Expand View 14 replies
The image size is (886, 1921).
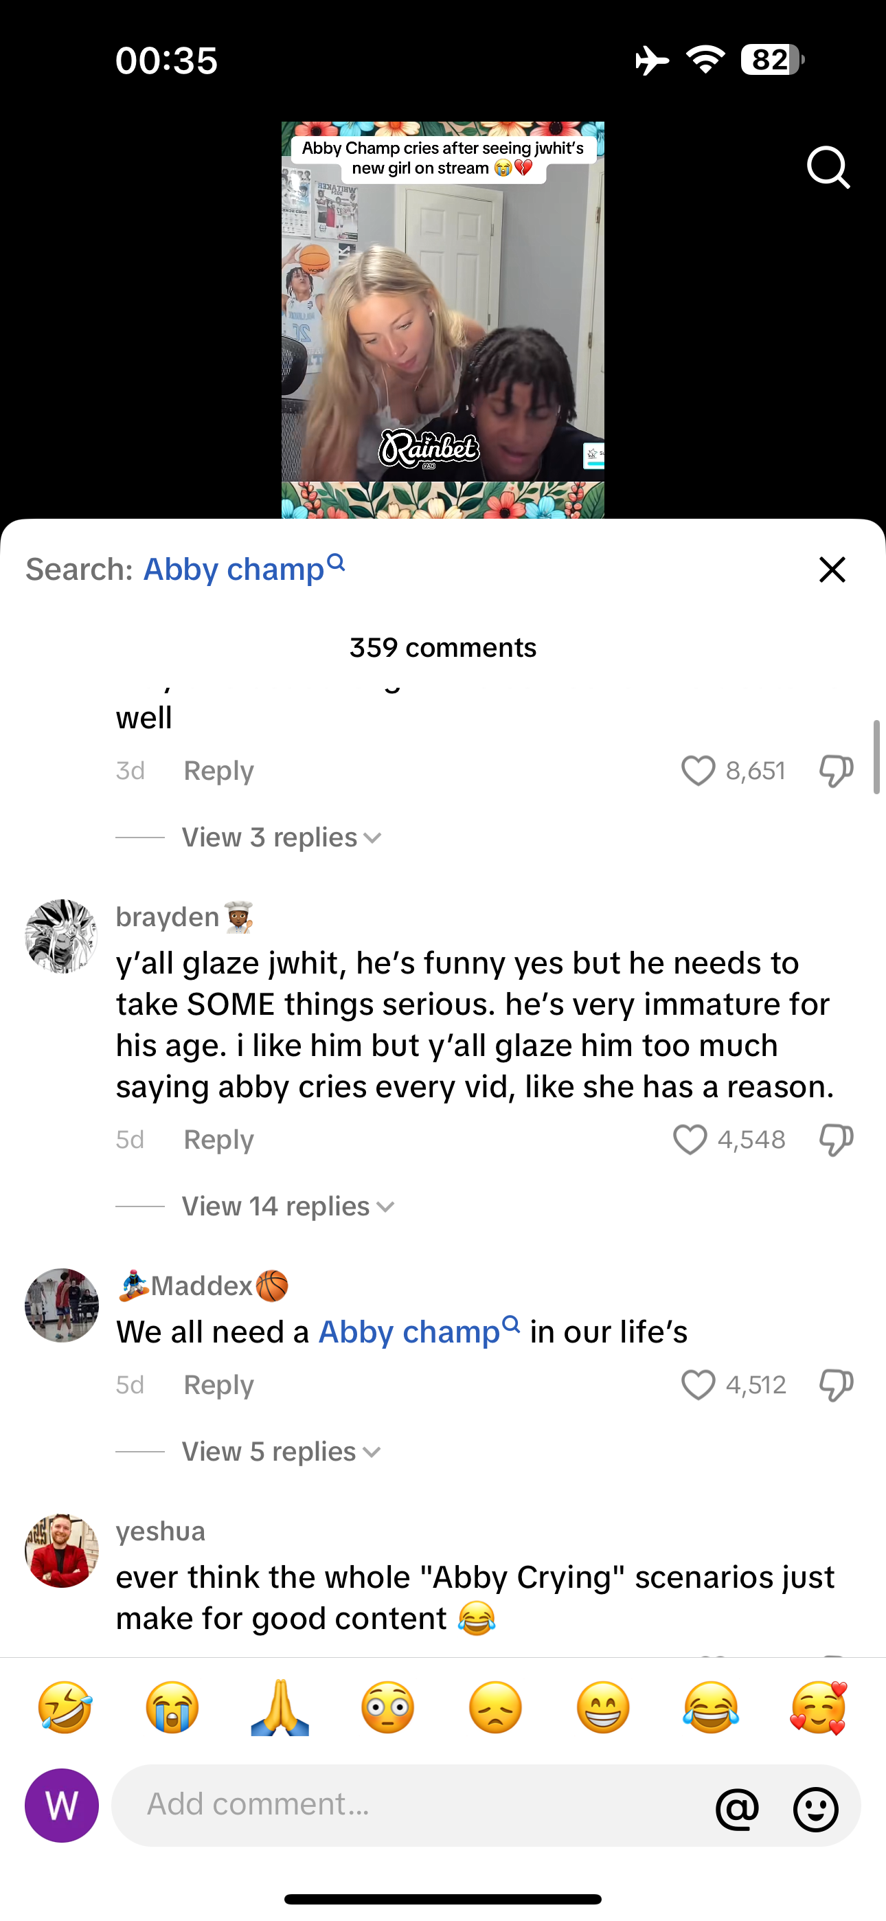pyautogui.click(x=288, y=1206)
